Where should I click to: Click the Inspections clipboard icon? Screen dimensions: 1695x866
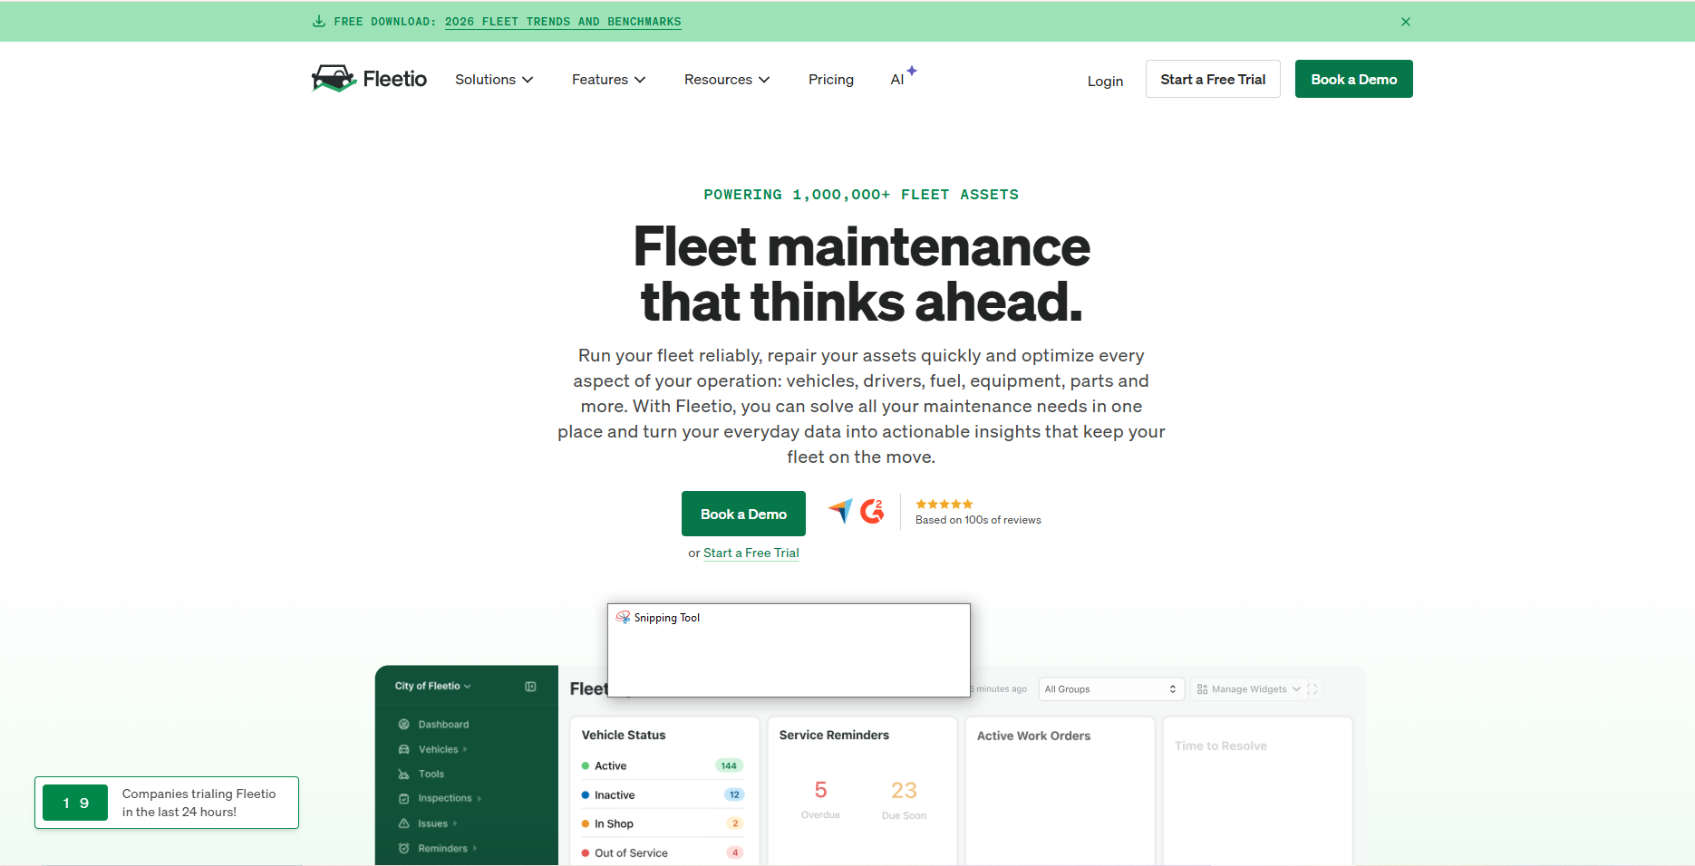coord(404,798)
